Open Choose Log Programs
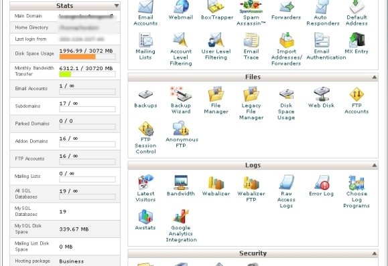Screen dimensions: 388x266 point(357,192)
